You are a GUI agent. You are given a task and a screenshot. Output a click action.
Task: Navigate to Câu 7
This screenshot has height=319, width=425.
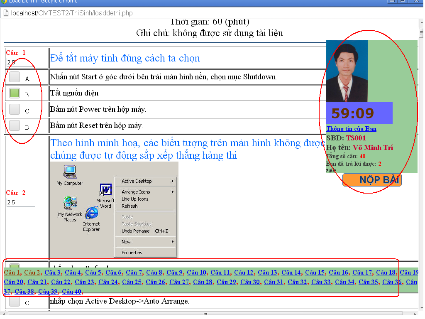134,272
